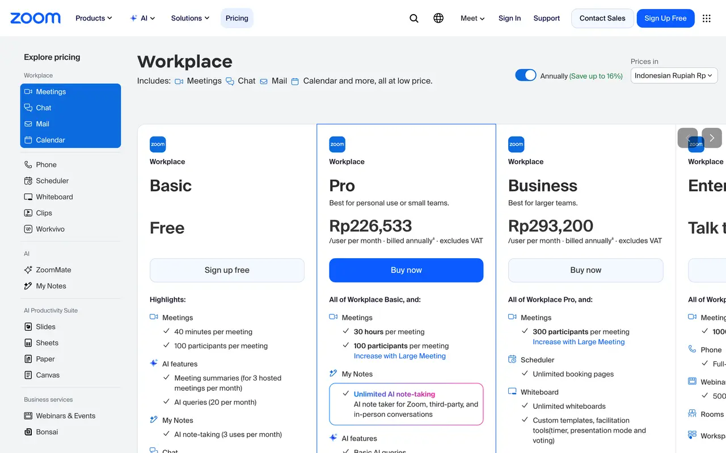Click "AI queries (20 per month)" text
This screenshot has height=453, width=726.
pyautogui.click(x=216, y=403)
